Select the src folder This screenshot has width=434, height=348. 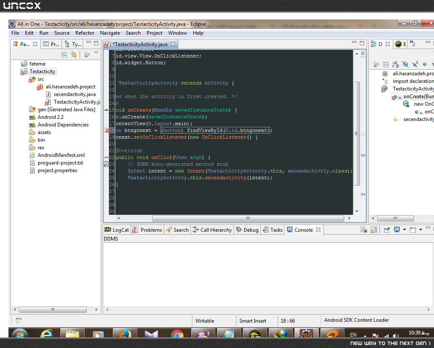[41, 79]
